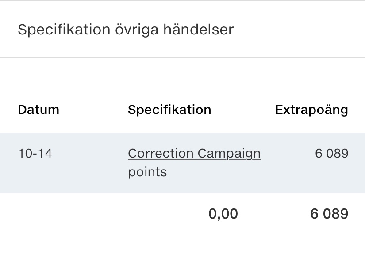Click the Specifikation column header
This screenshot has width=365, height=257.
(x=169, y=110)
